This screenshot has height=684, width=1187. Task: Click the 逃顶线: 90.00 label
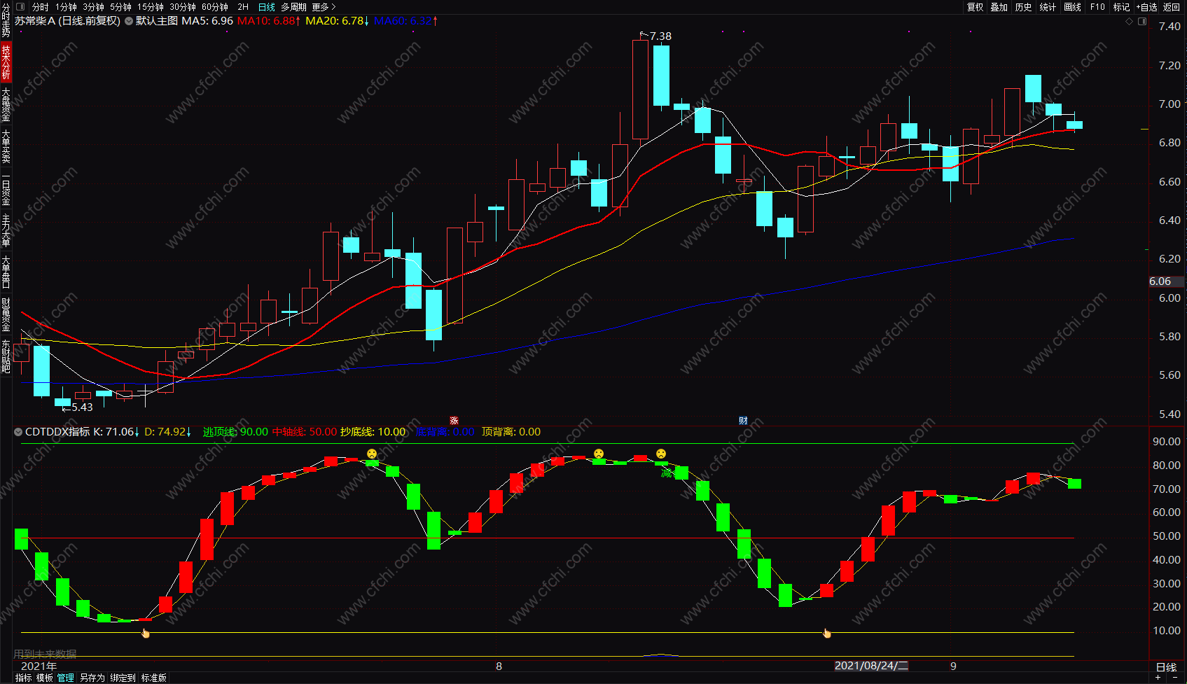pos(235,432)
